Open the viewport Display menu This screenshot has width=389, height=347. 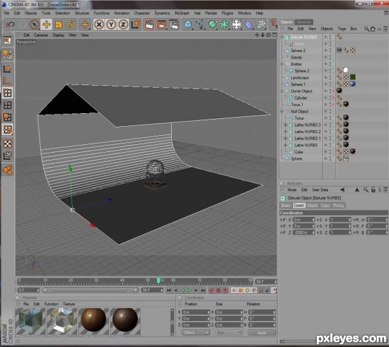tap(58, 35)
